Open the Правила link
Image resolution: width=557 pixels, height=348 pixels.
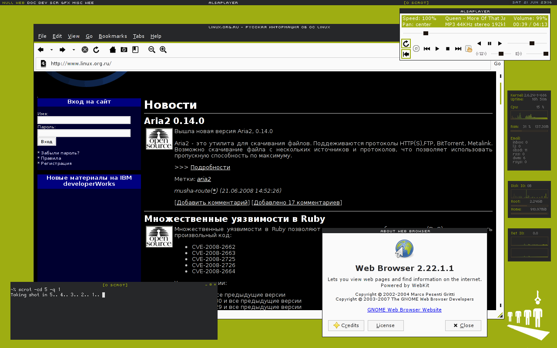tap(51, 158)
